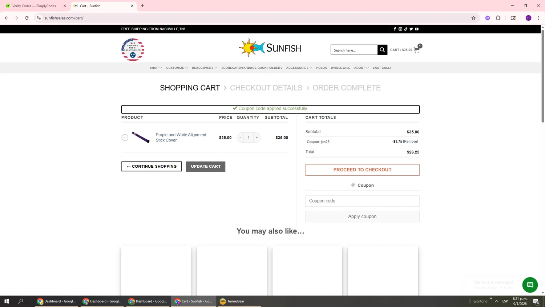
Task: Click Update Cart button
Action: click(206, 167)
